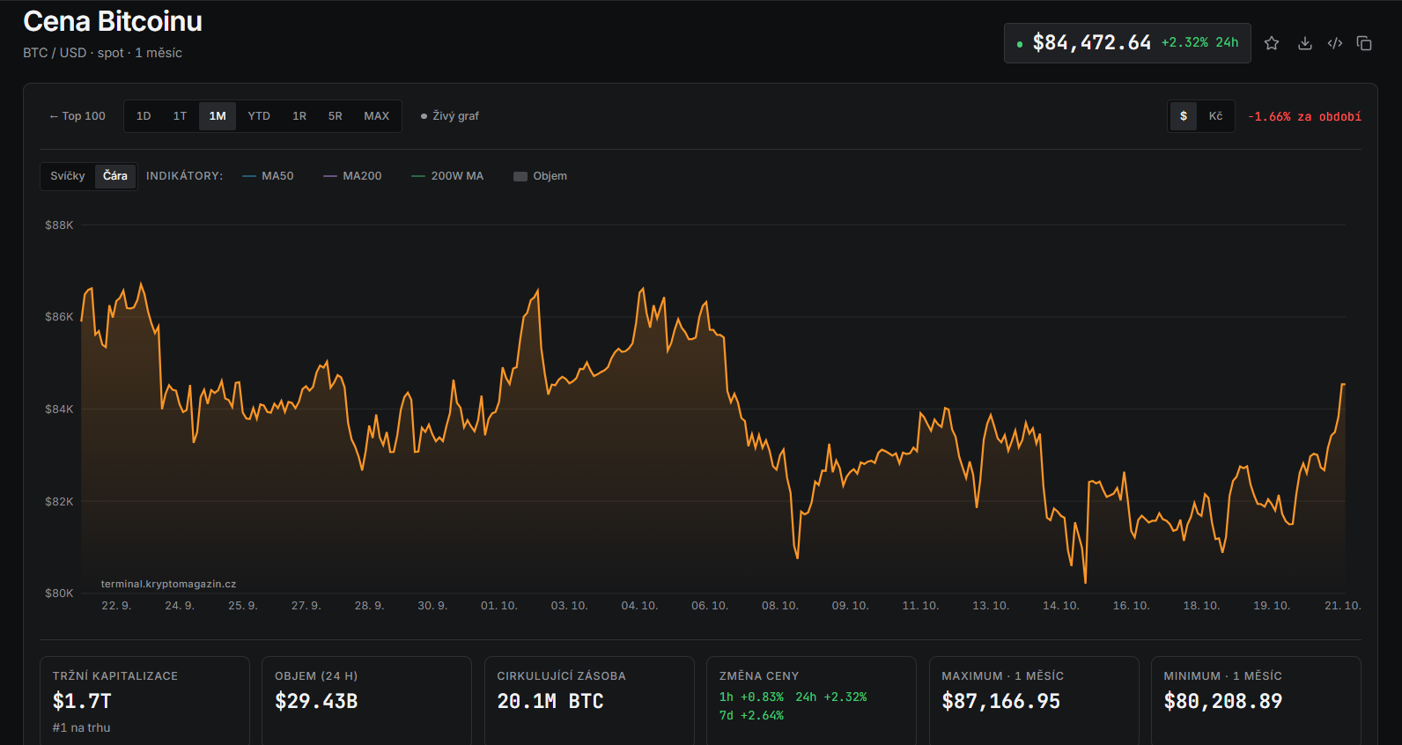The height and width of the screenshot is (745, 1402).
Task: Click the Tržní kapitalizace $1.7T card
Action: (x=144, y=701)
